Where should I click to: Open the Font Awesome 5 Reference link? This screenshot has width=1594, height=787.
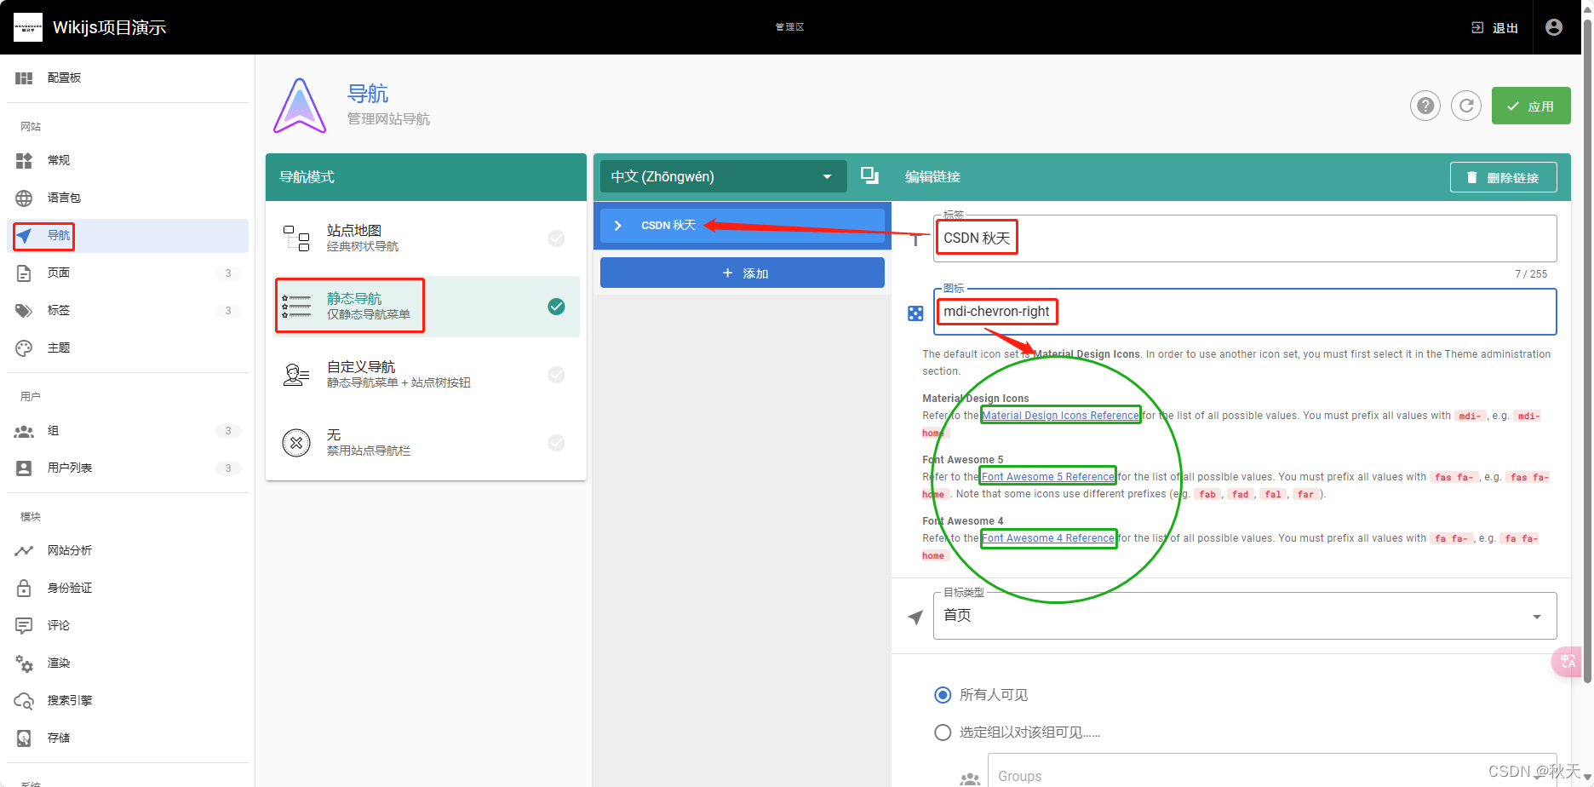pyautogui.click(x=1047, y=476)
